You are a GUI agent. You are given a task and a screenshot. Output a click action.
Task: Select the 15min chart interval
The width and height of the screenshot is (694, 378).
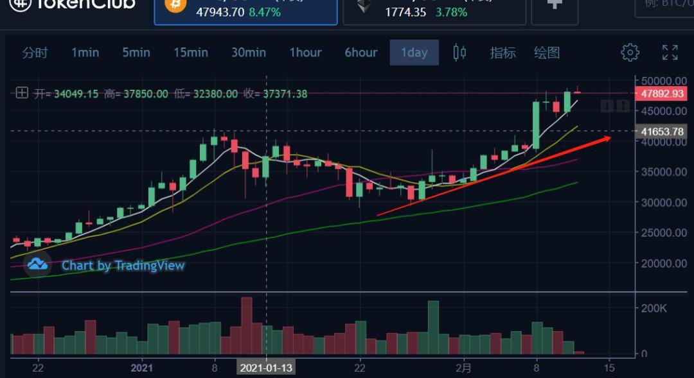tap(191, 53)
